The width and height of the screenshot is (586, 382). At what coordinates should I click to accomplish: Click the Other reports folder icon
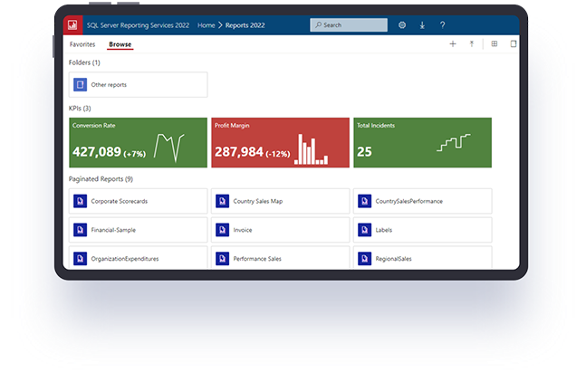pyautogui.click(x=80, y=85)
